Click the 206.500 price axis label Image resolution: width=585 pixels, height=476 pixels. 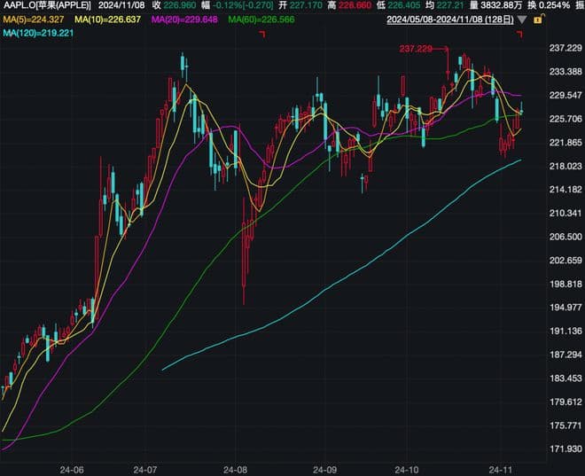pos(563,237)
